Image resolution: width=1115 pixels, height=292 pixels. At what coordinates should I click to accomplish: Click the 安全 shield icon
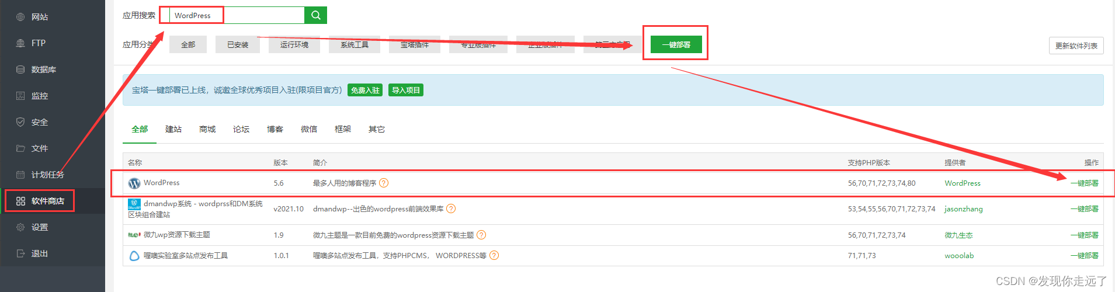[20, 122]
